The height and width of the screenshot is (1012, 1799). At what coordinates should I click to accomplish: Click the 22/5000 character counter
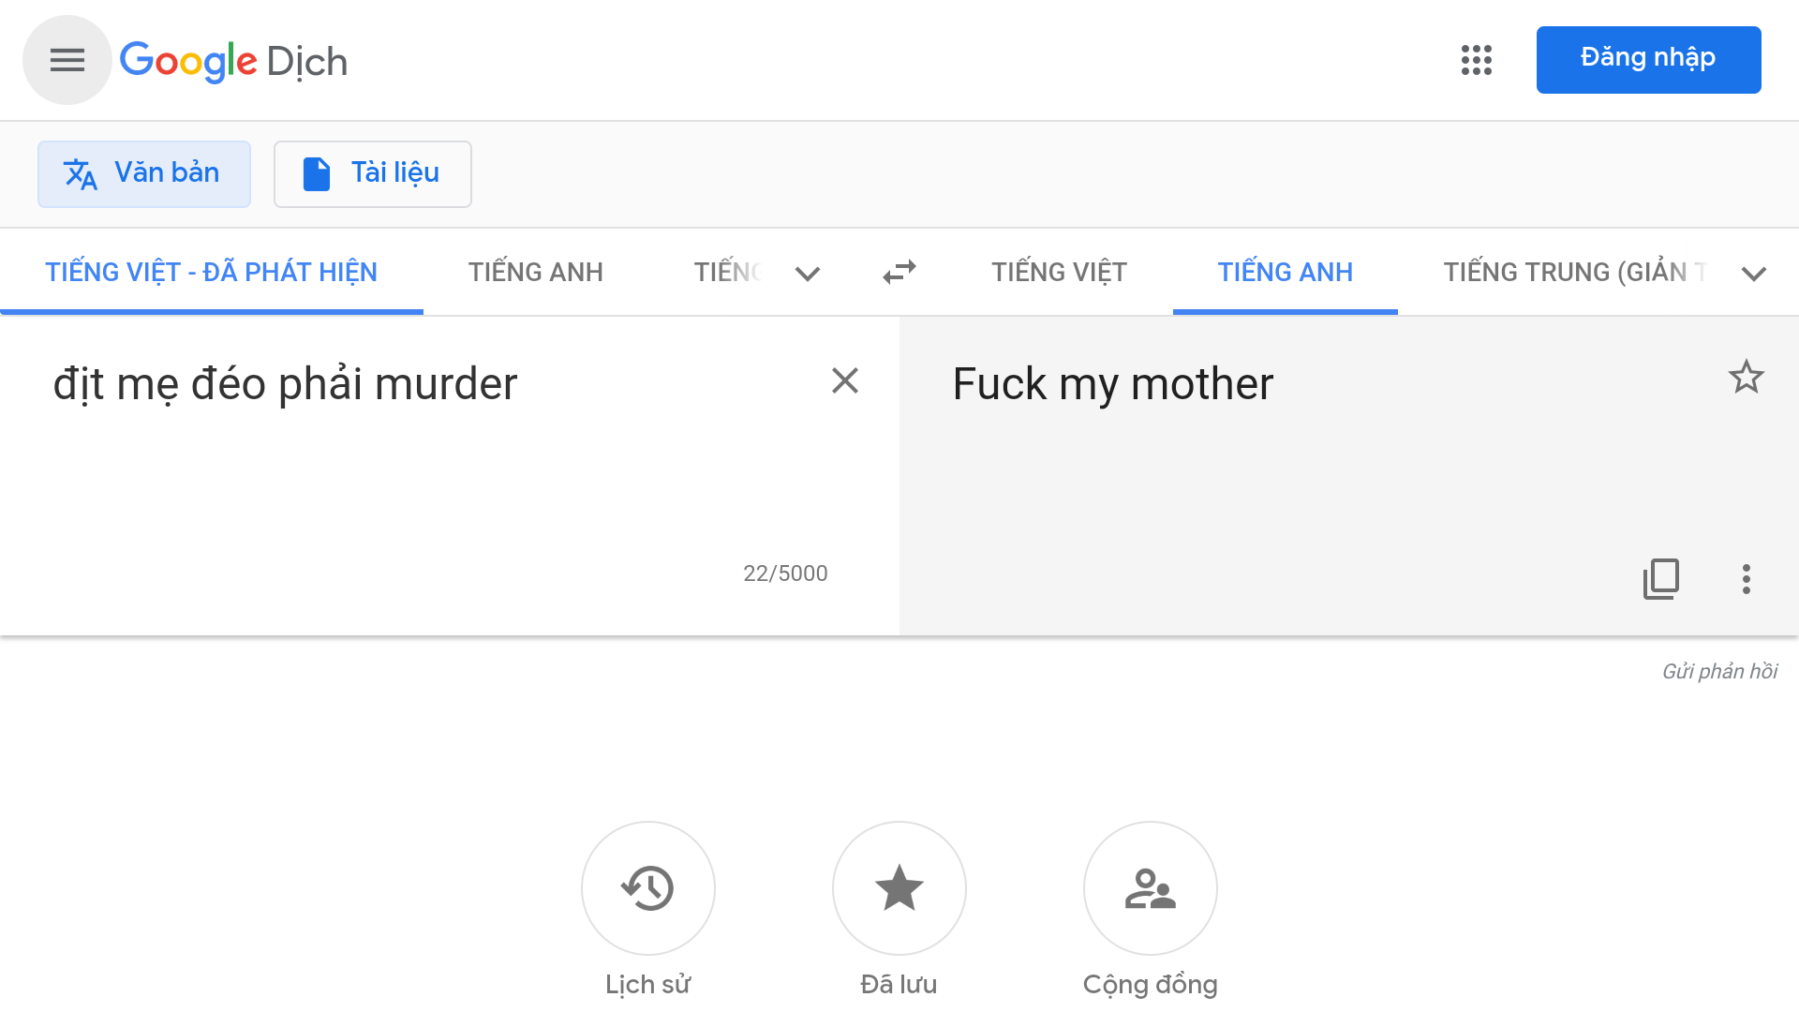tap(785, 573)
